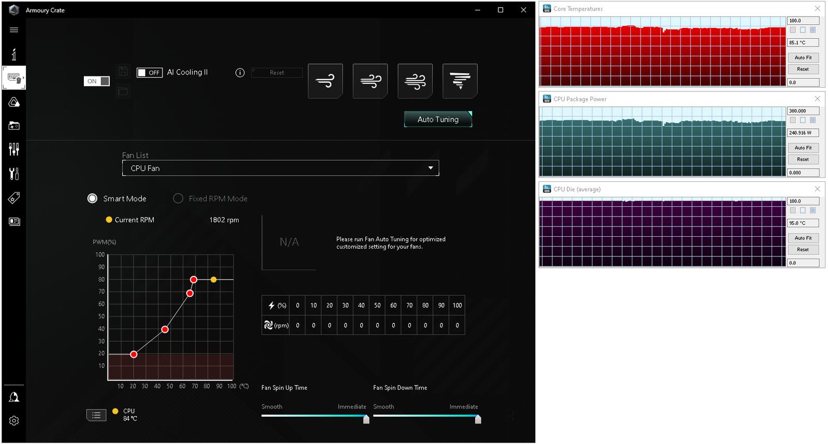828x444 pixels.
Task: Click the 0.000 minimum field in CPU Package Power
Action: pyautogui.click(x=803, y=173)
